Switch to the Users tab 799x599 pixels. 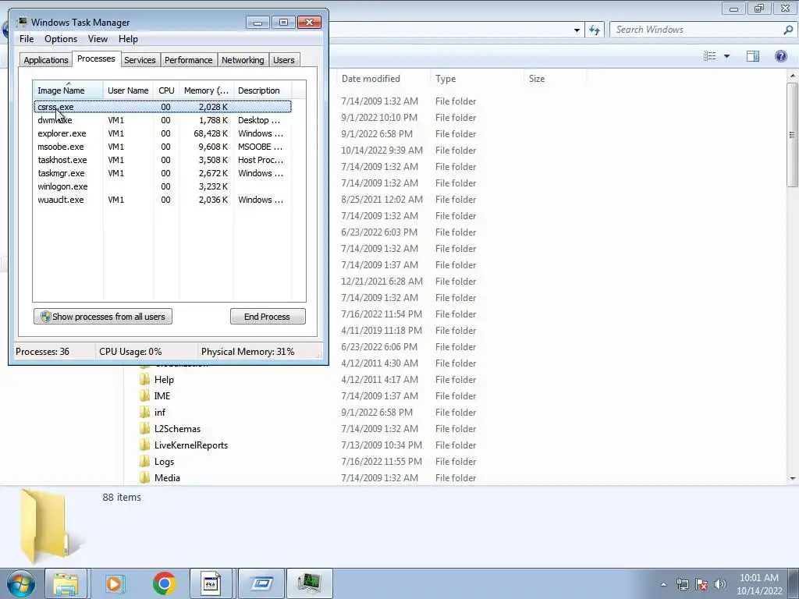[283, 60]
